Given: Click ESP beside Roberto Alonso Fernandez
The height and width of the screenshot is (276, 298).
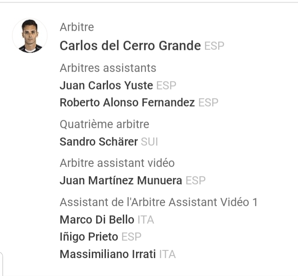Looking at the screenshot, I should coord(208,103).
